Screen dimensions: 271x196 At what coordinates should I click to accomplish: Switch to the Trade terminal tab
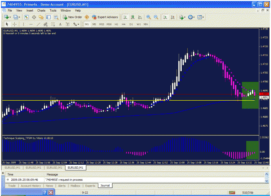pyautogui.click(x=12, y=186)
